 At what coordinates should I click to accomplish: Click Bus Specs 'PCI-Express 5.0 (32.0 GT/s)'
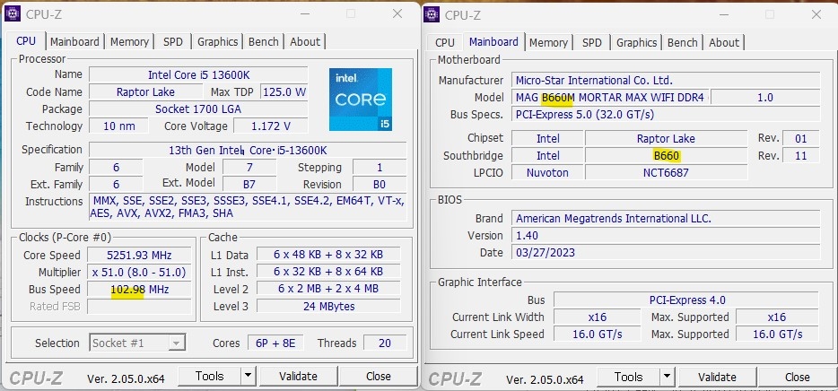click(666, 114)
